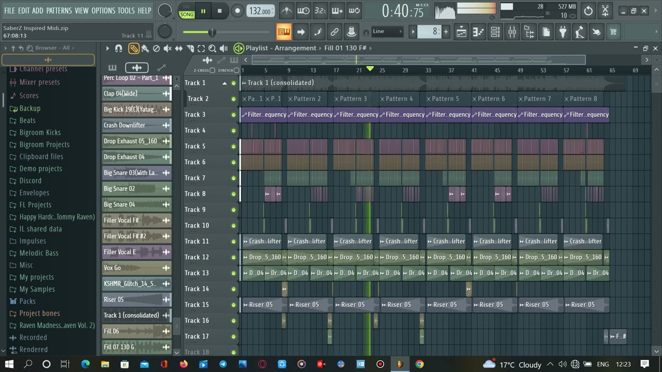
Task: Open Firefox from the Windows taskbar
Action: pyautogui.click(x=184, y=364)
